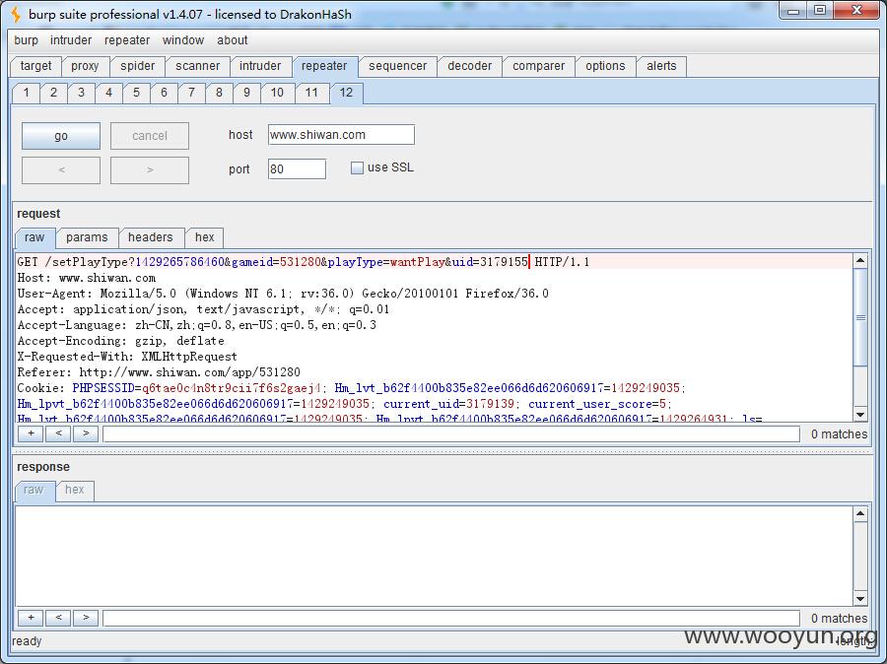Switch to the spider tab

tap(137, 66)
